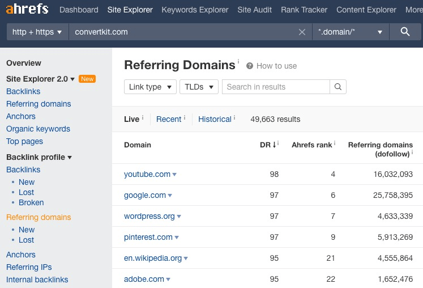Screen dimensions: 423x288
Task: Expand youtube.com row dropdown arrow
Action: [x=174, y=175]
